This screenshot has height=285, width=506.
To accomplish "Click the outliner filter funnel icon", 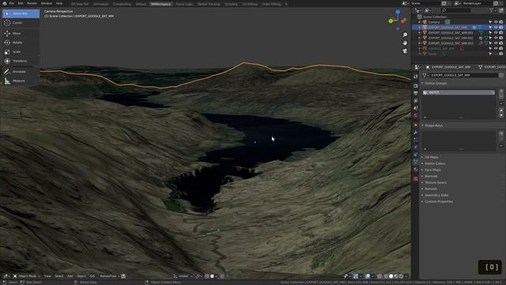I will [x=491, y=10].
